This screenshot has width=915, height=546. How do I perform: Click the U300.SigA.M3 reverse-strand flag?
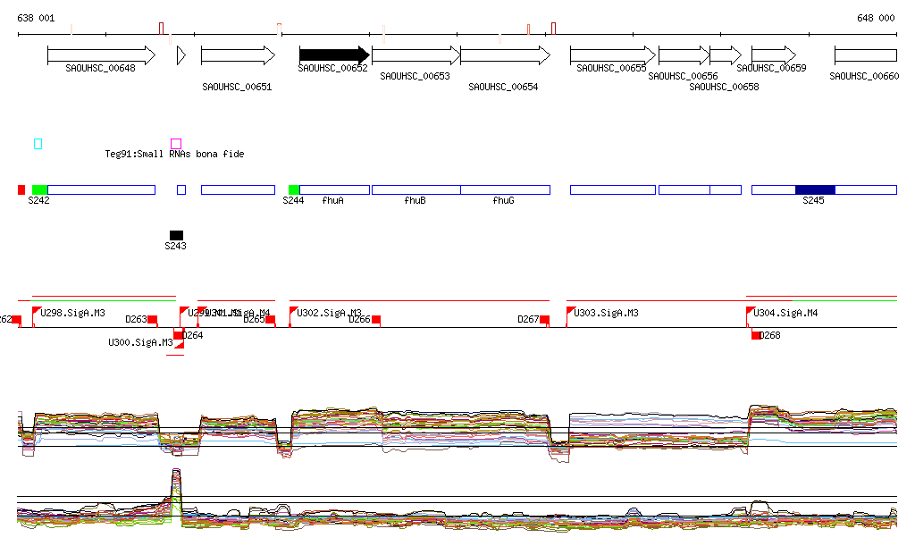pyautogui.click(x=180, y=344)
